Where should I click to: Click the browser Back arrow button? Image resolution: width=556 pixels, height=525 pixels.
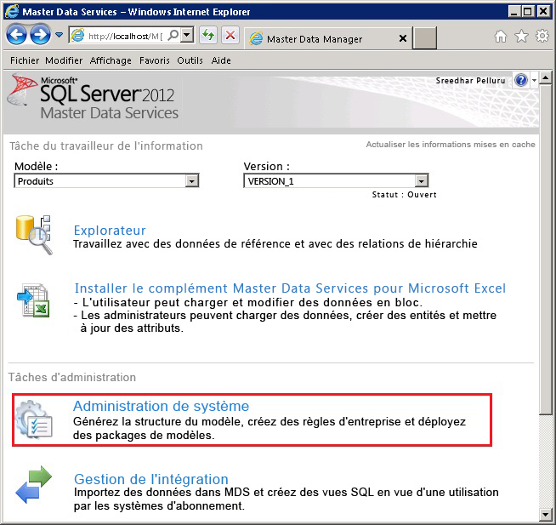coord(16,35)
